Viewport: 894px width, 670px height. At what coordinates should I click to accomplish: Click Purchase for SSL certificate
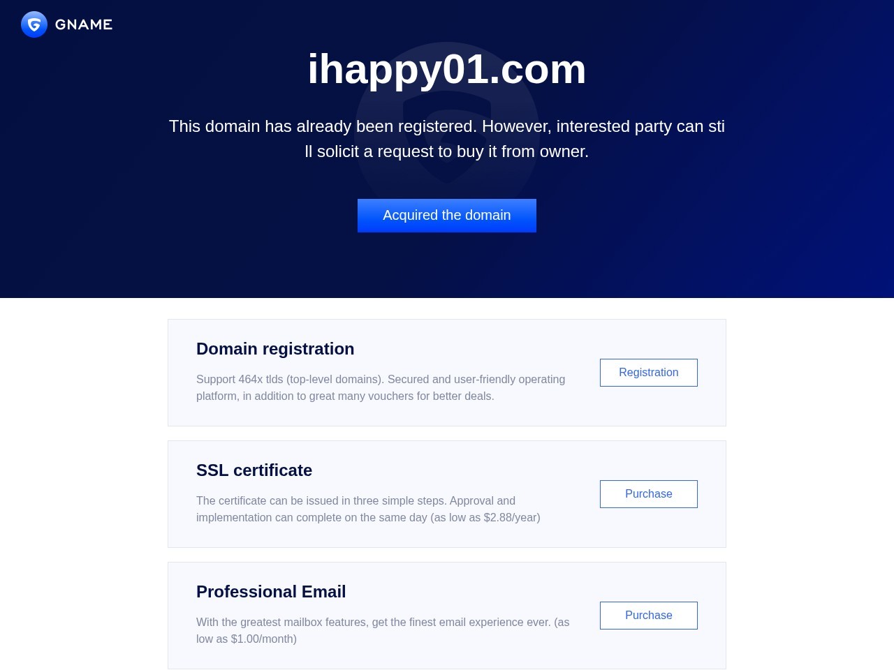(x=649, y=494)
